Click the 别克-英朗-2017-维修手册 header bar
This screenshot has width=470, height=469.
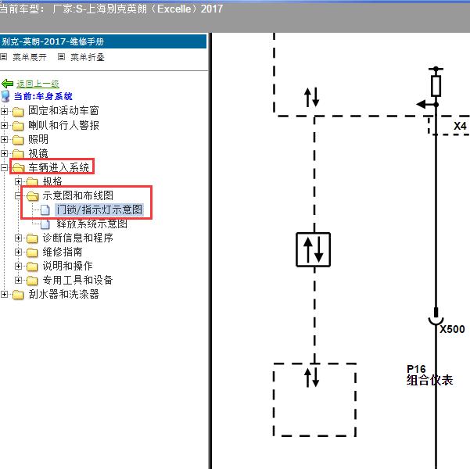(103, 41)
